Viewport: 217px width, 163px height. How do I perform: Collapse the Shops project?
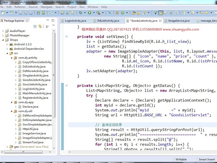click(3, 40)
